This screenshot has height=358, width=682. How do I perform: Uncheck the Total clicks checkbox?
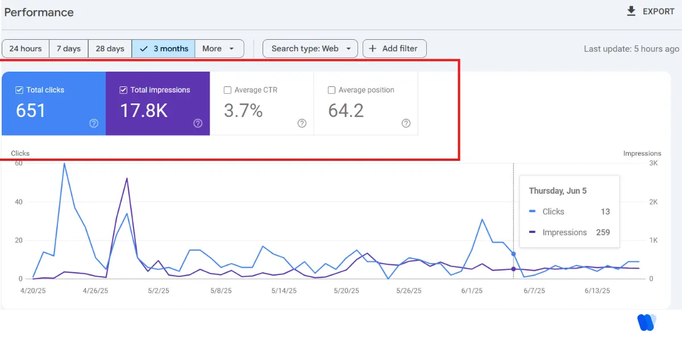coord(19,90)
